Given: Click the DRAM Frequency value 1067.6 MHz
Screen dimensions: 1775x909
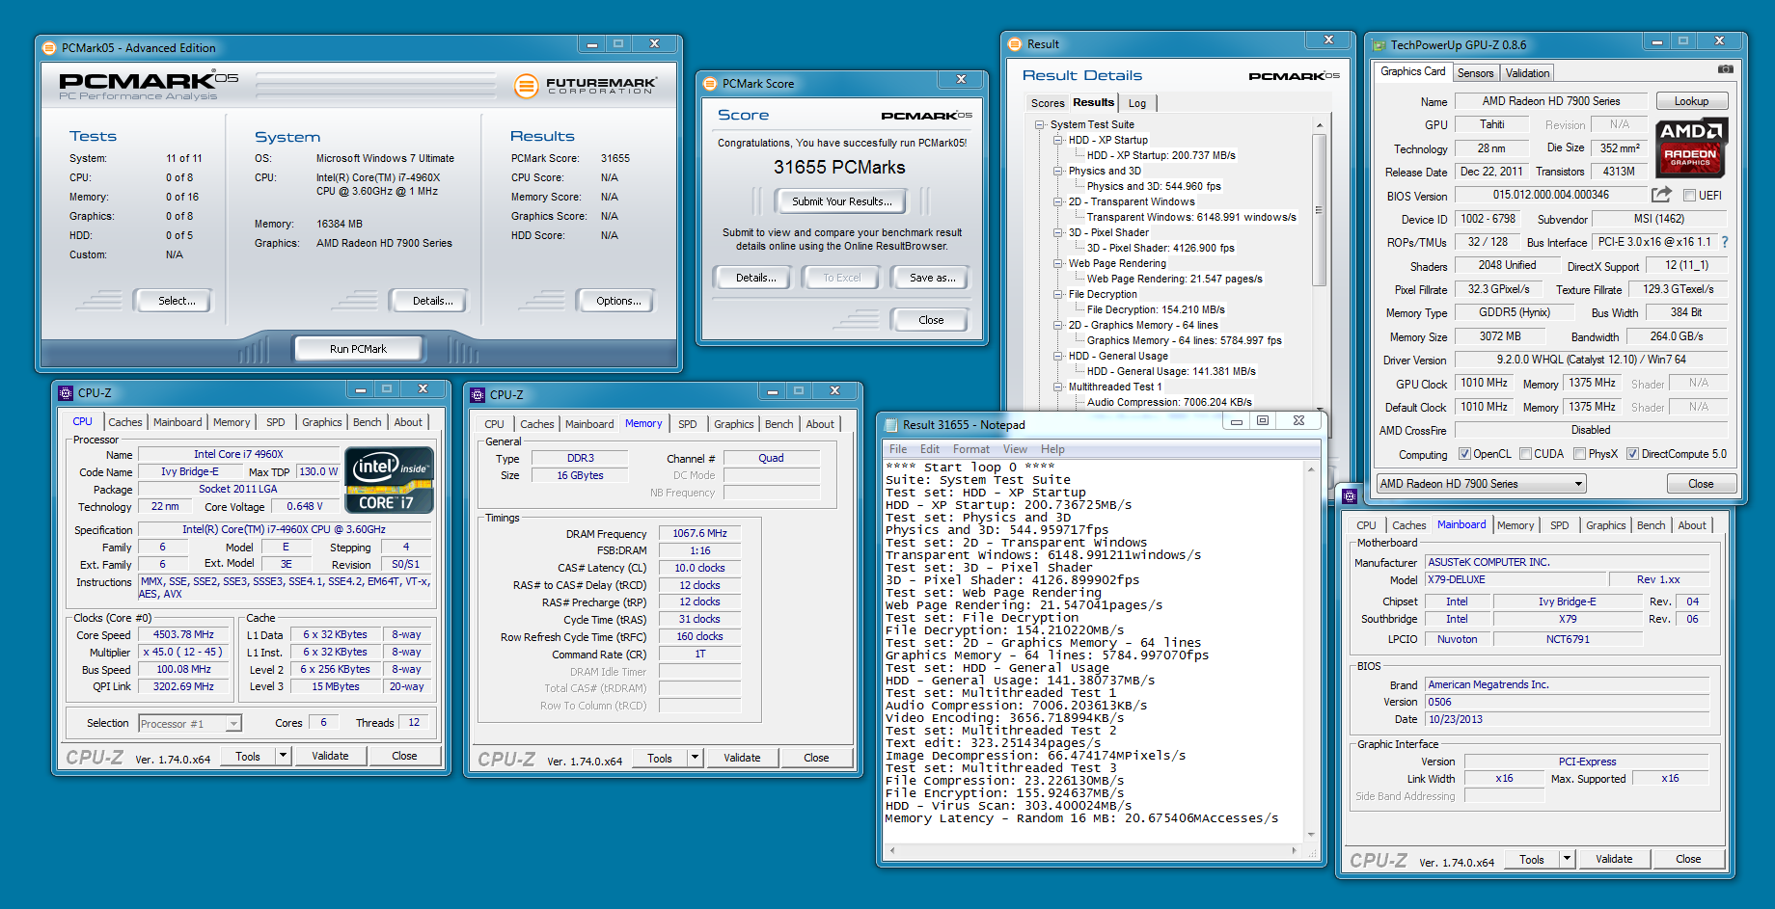Looking at the screenshot, I should click(x=699, y=533).
